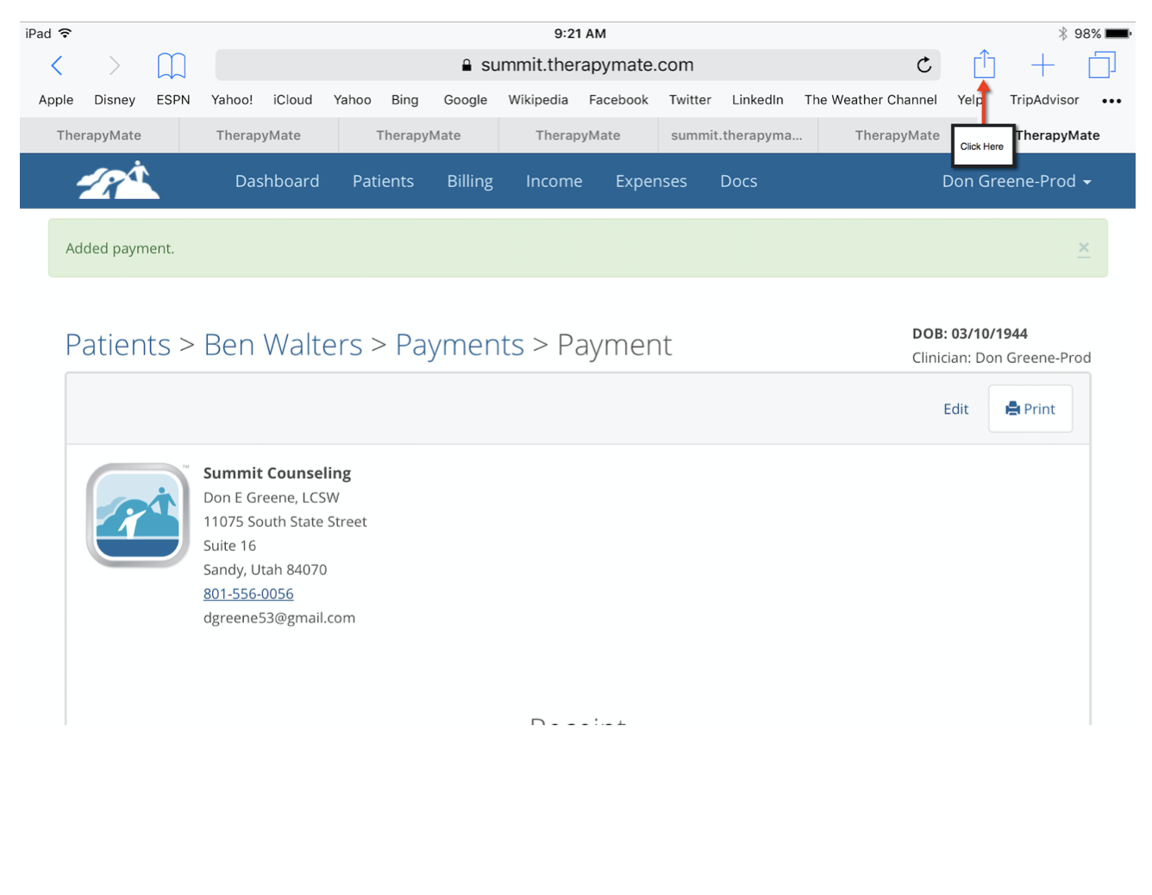The image size is (1152, 895).
Task: Click the DOB: 03/10/1944 text
Action: coord(970,334)
